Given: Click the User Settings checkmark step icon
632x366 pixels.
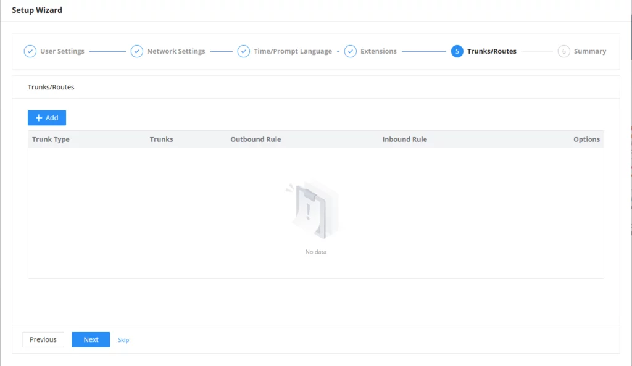Looking at the screenshot, I should [30, 51].
